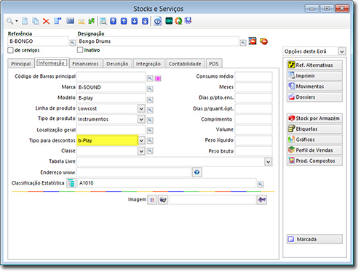Duplicate the record with copy pages icon
The width and height of the screenshot is (361, 274).
[36, 21]
